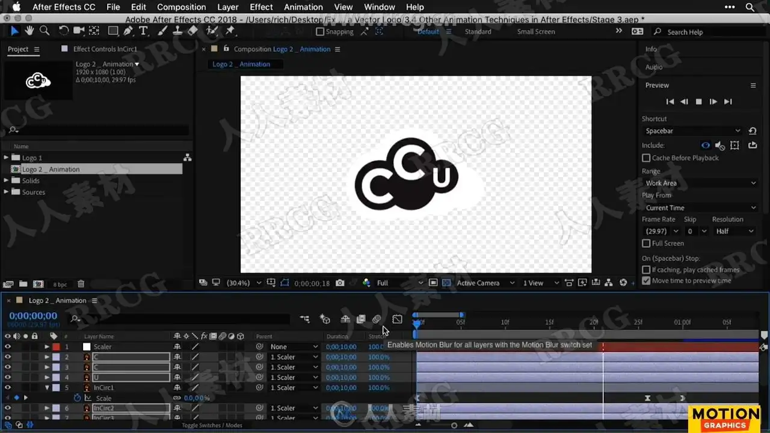This screenshot has width=770, height=433.
Task: Select the Rectangle shape tool
Action: 113,31
